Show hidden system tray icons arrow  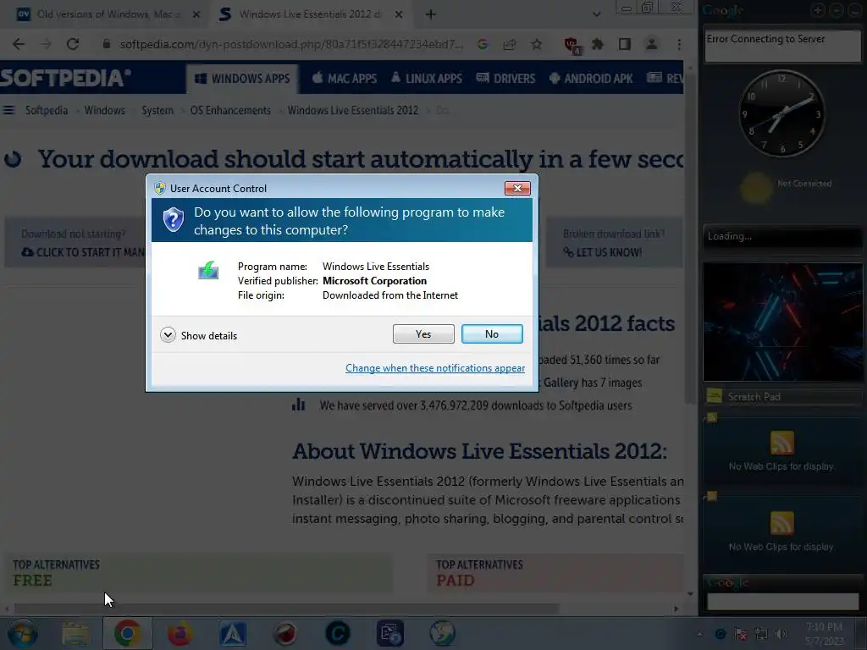699,634
